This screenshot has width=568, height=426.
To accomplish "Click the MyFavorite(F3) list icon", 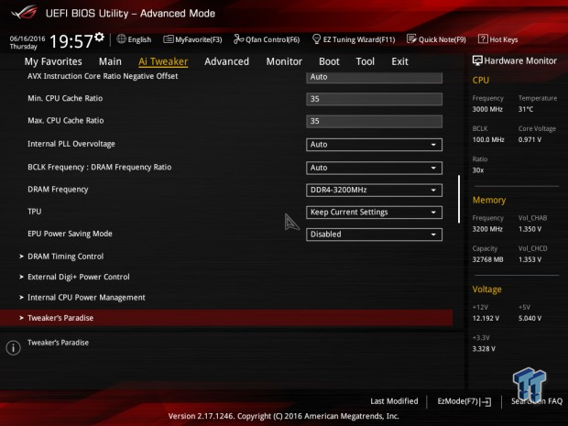I will click(168, 39).
